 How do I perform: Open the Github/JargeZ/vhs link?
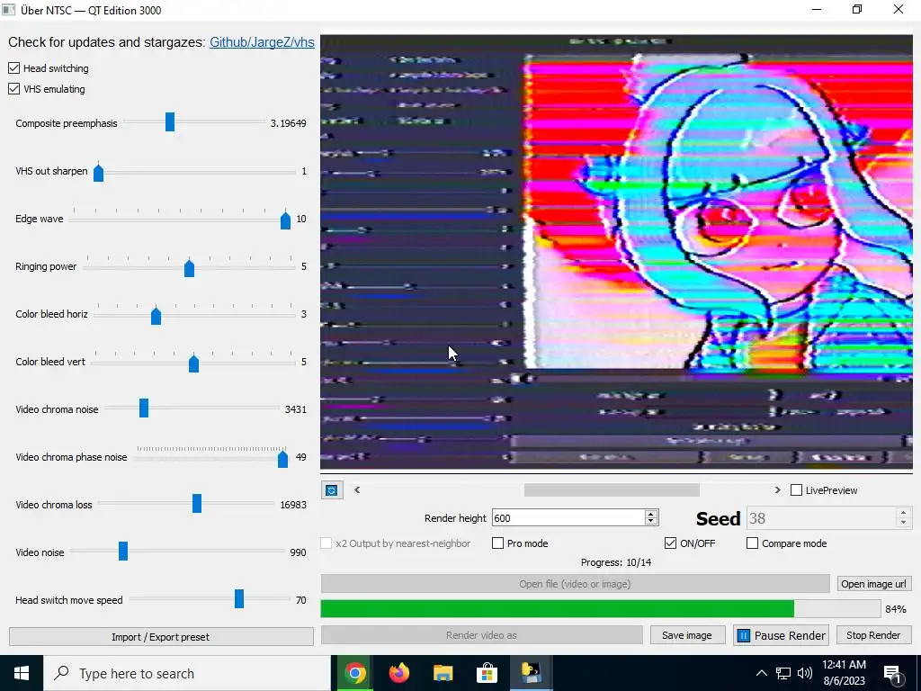pyautogui.click(x=262, y=42)
